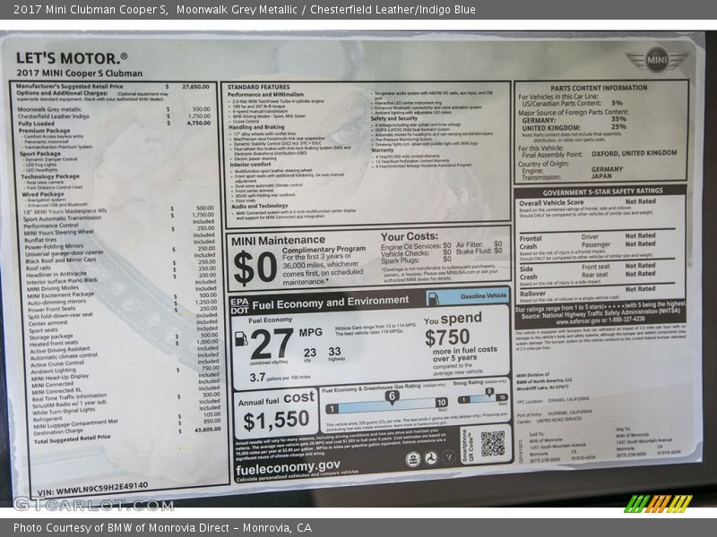Click the 33 highway MPG value

click(334, 351)
